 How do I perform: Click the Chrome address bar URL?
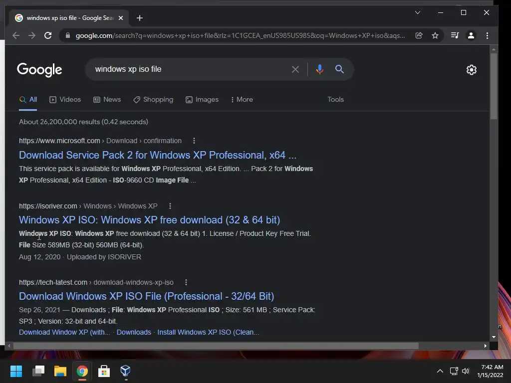[x=240, y=35]
